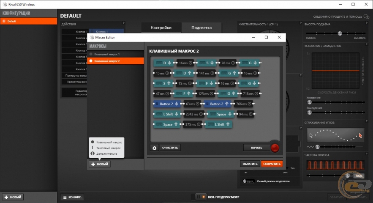Click the 2343 ms delay block
This screenshot has height=203, width=373.
click(194, 114)
